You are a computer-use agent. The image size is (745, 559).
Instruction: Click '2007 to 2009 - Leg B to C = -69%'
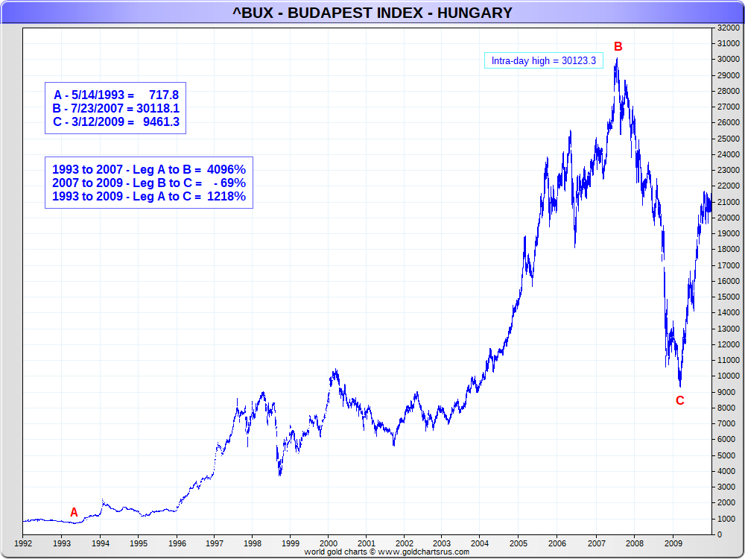[149, 183]
